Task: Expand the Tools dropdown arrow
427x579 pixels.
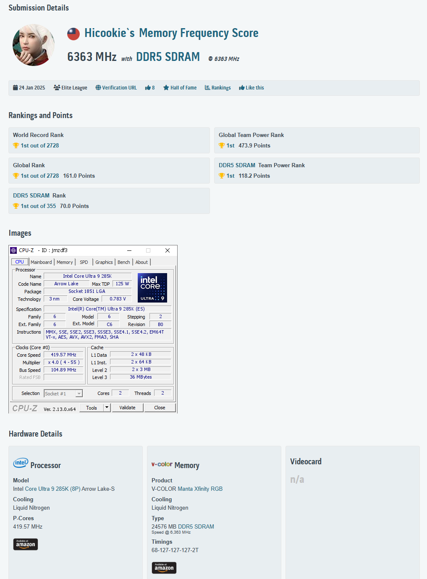Action: click(107, 408)
